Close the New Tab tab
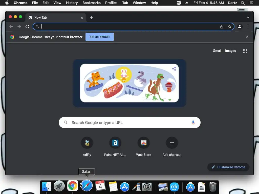 point(82,18)
